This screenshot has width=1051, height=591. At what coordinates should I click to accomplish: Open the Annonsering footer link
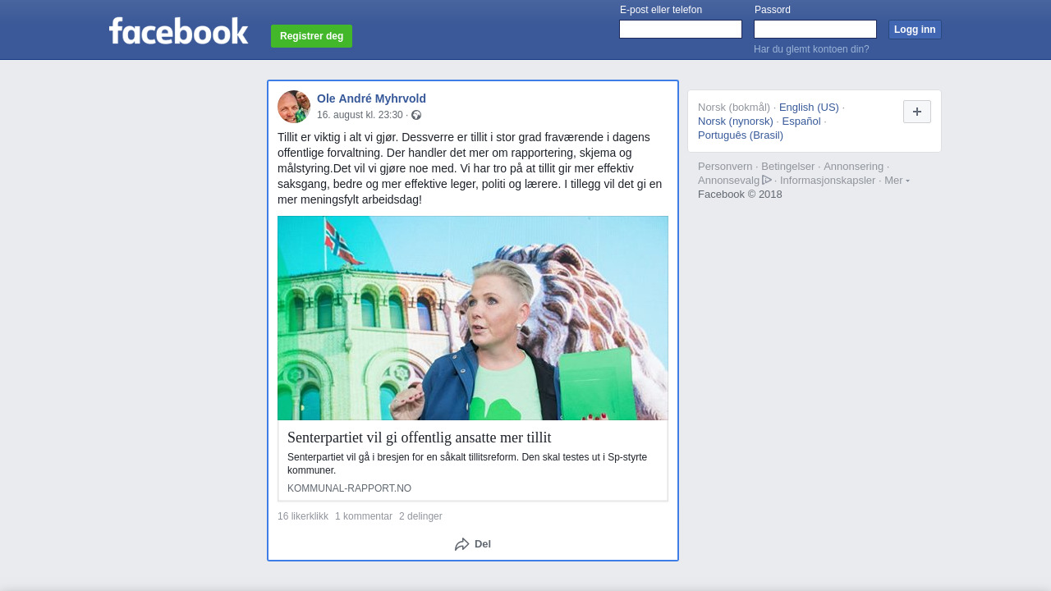(854, 167)
